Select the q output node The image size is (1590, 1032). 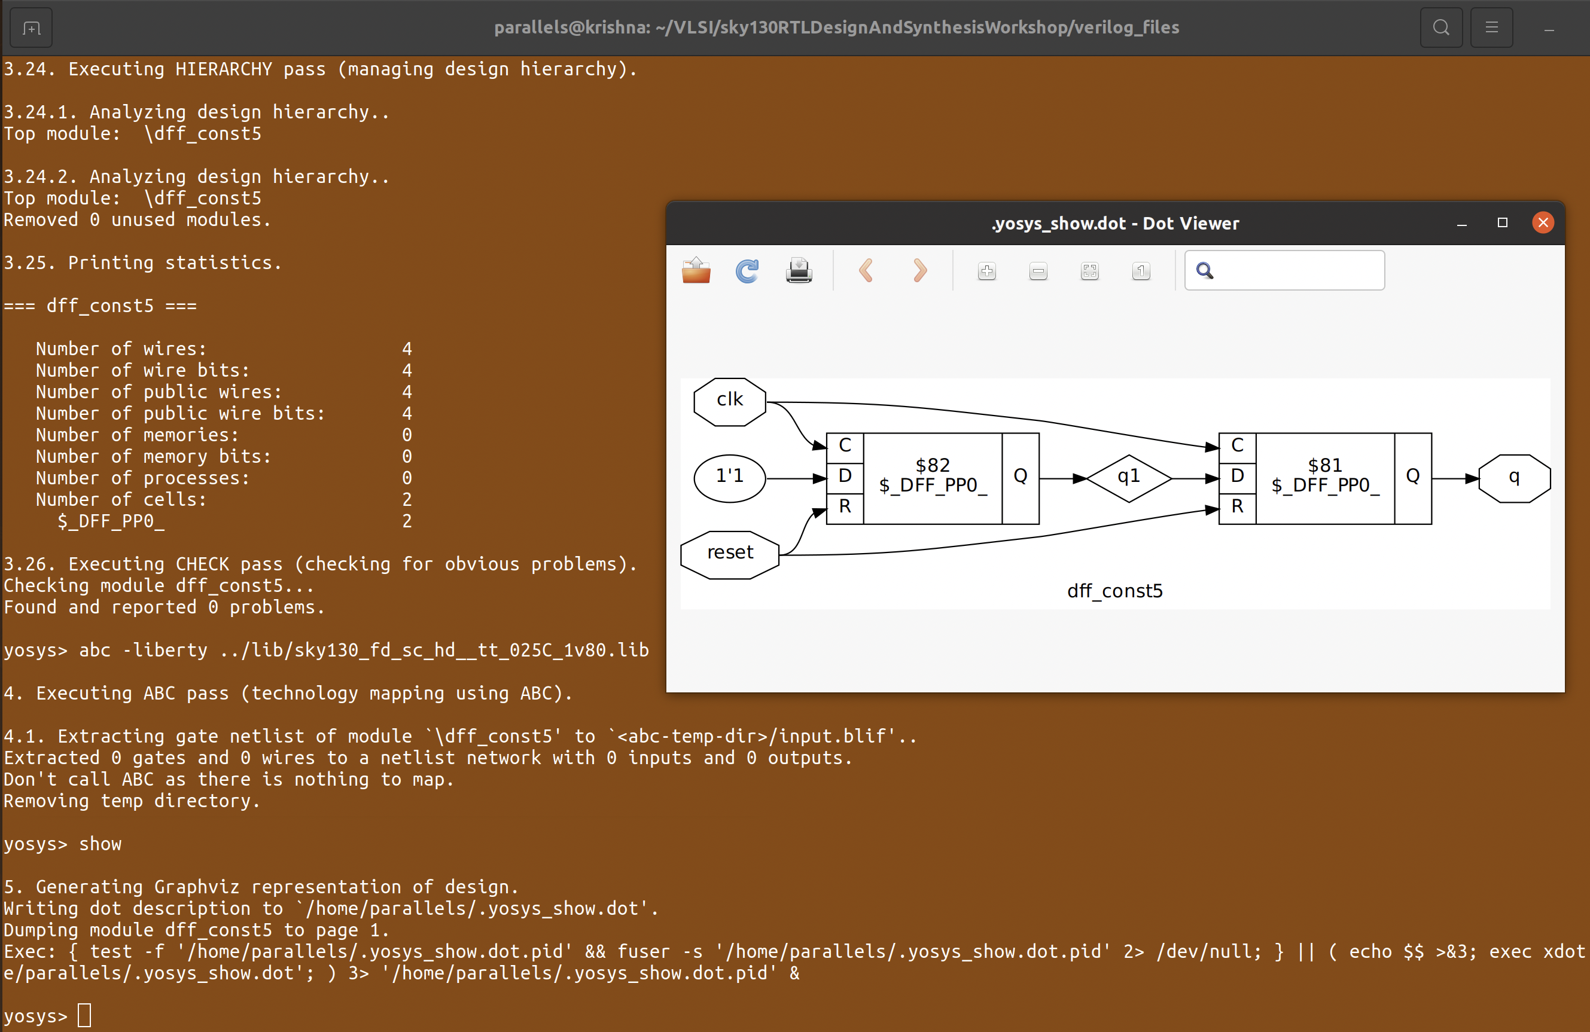click(x=1513, y=477)
